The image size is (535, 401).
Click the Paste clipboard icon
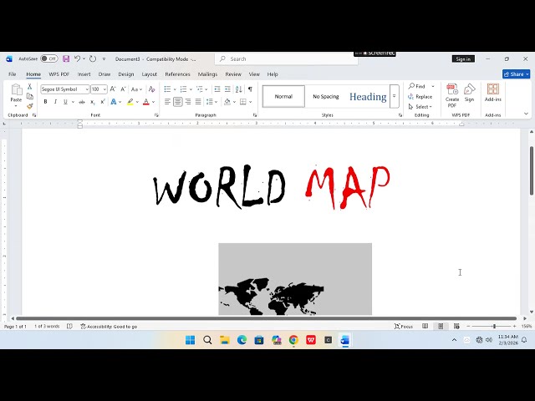click(x=16, y=89)
